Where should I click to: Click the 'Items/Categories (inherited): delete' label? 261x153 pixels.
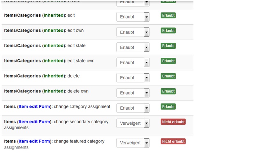(42, 76)
